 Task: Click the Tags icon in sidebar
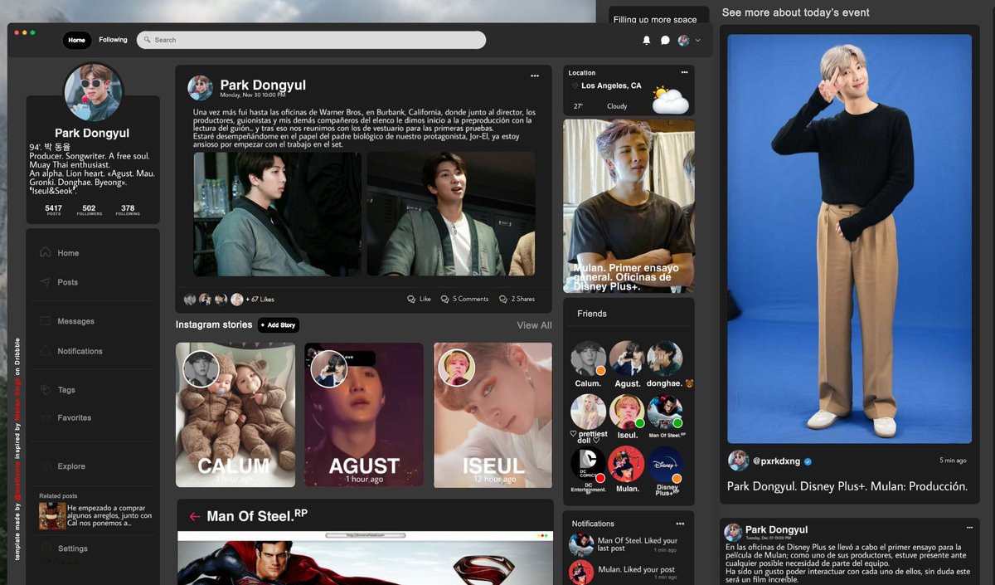coord(46,389)
